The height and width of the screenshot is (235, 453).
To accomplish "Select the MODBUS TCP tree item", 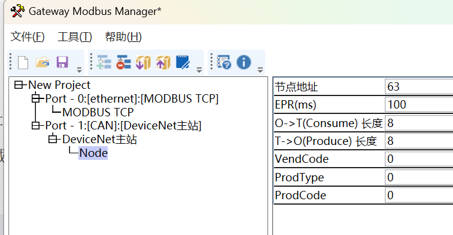I will pos(98,112).
